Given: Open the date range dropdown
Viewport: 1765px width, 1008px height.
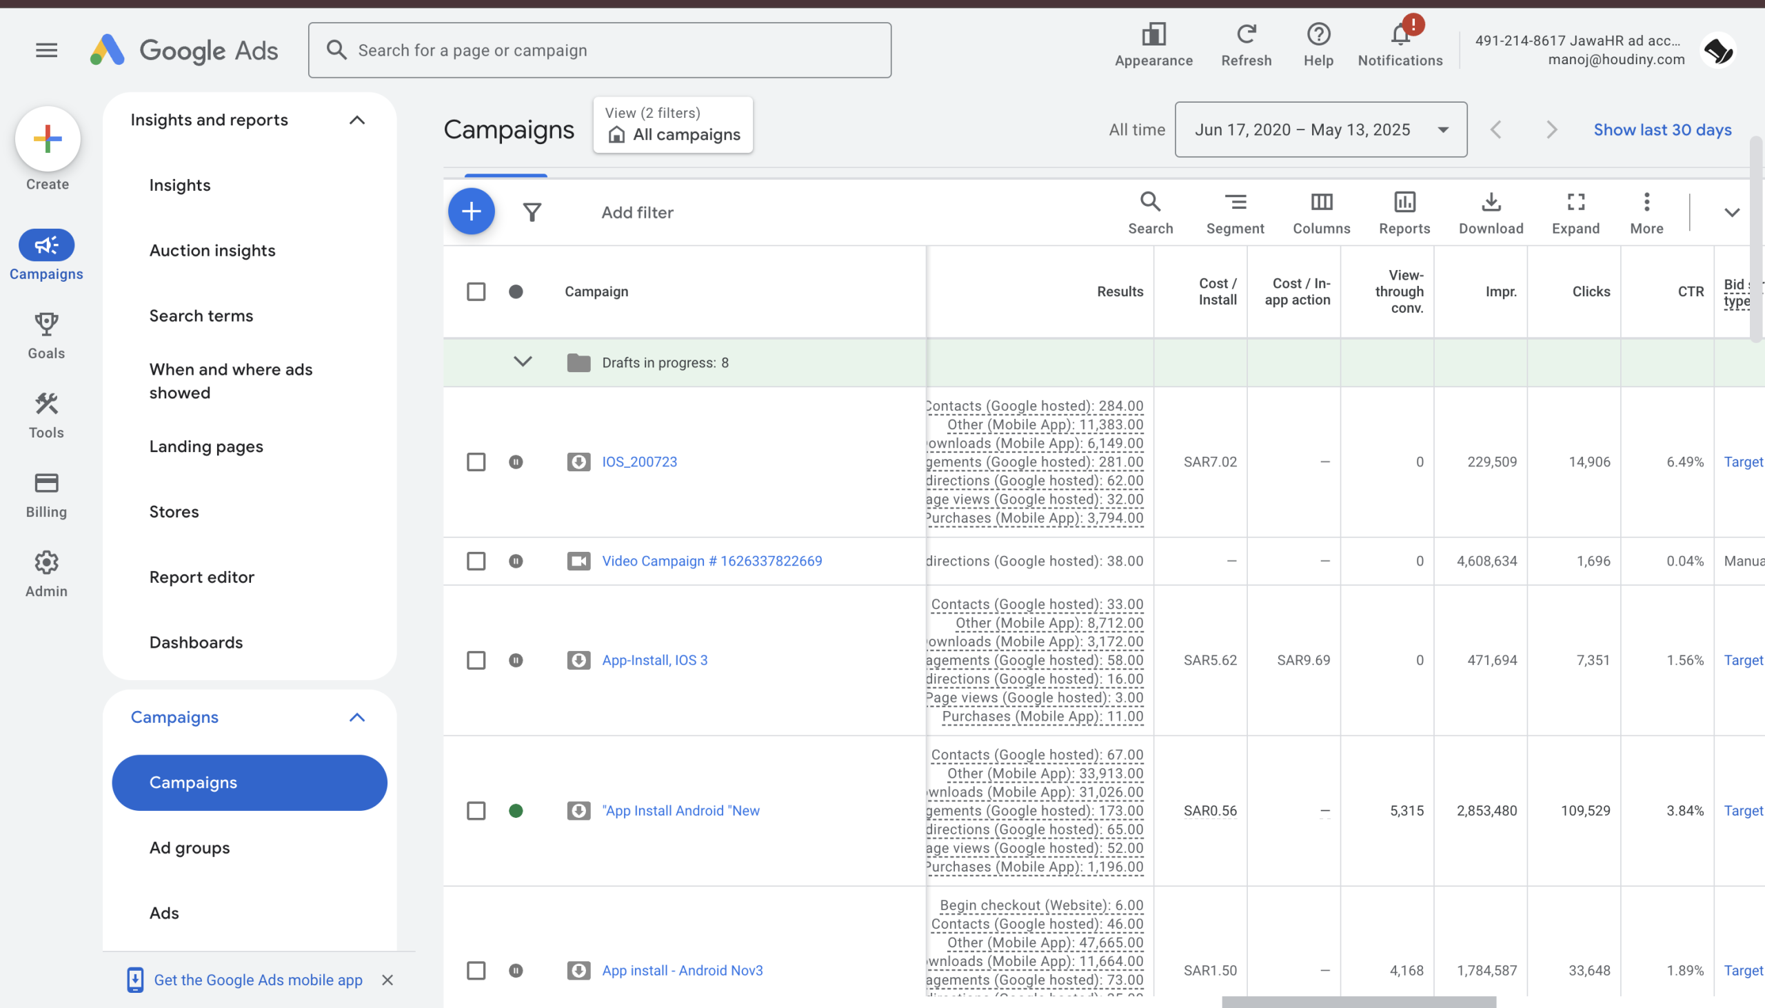Looking at the screenshot, I should click(1320, 130).
